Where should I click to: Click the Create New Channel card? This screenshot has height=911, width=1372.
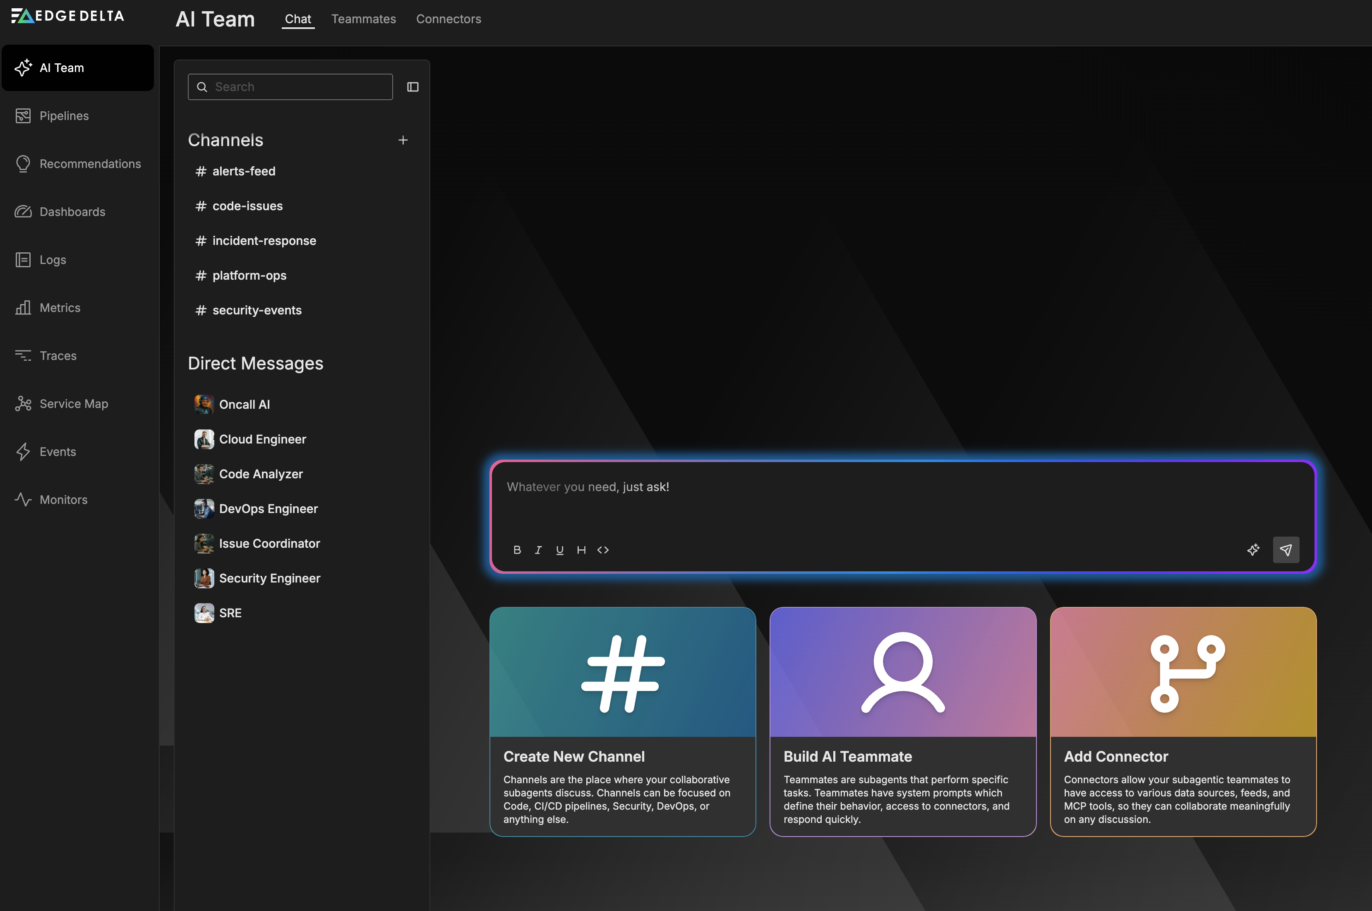[x=622, y=721]
